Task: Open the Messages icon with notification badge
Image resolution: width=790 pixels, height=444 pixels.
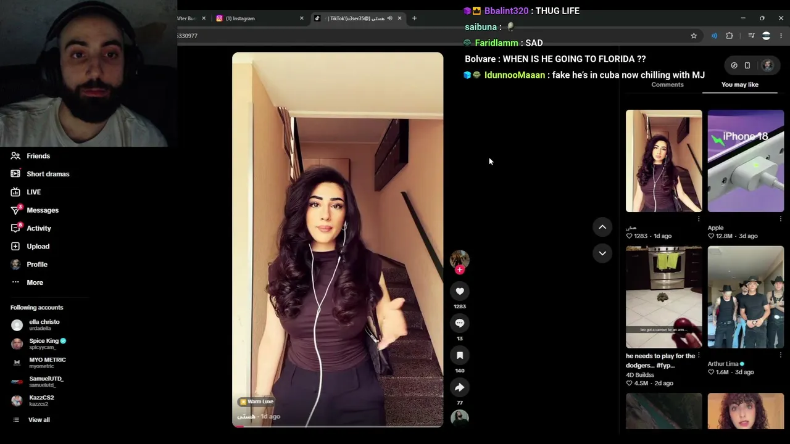Action: [x=15, y=210]
